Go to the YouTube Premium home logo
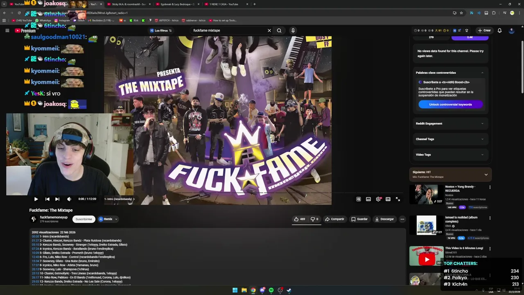Viewport: 524px width, 295px height. tap(25, 30)
